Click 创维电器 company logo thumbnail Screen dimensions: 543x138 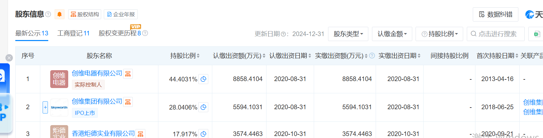tap(59, 79)
